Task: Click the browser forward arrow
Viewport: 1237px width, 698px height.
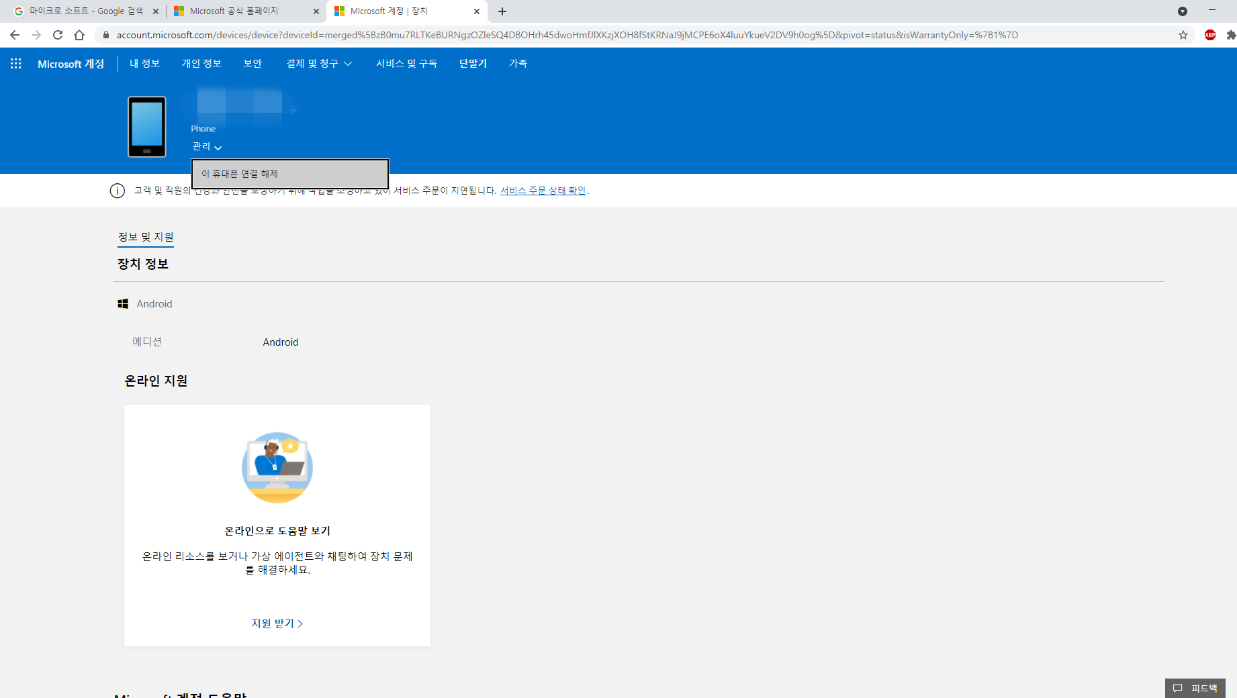Action: pyautogui.click(x=36, y=35)
